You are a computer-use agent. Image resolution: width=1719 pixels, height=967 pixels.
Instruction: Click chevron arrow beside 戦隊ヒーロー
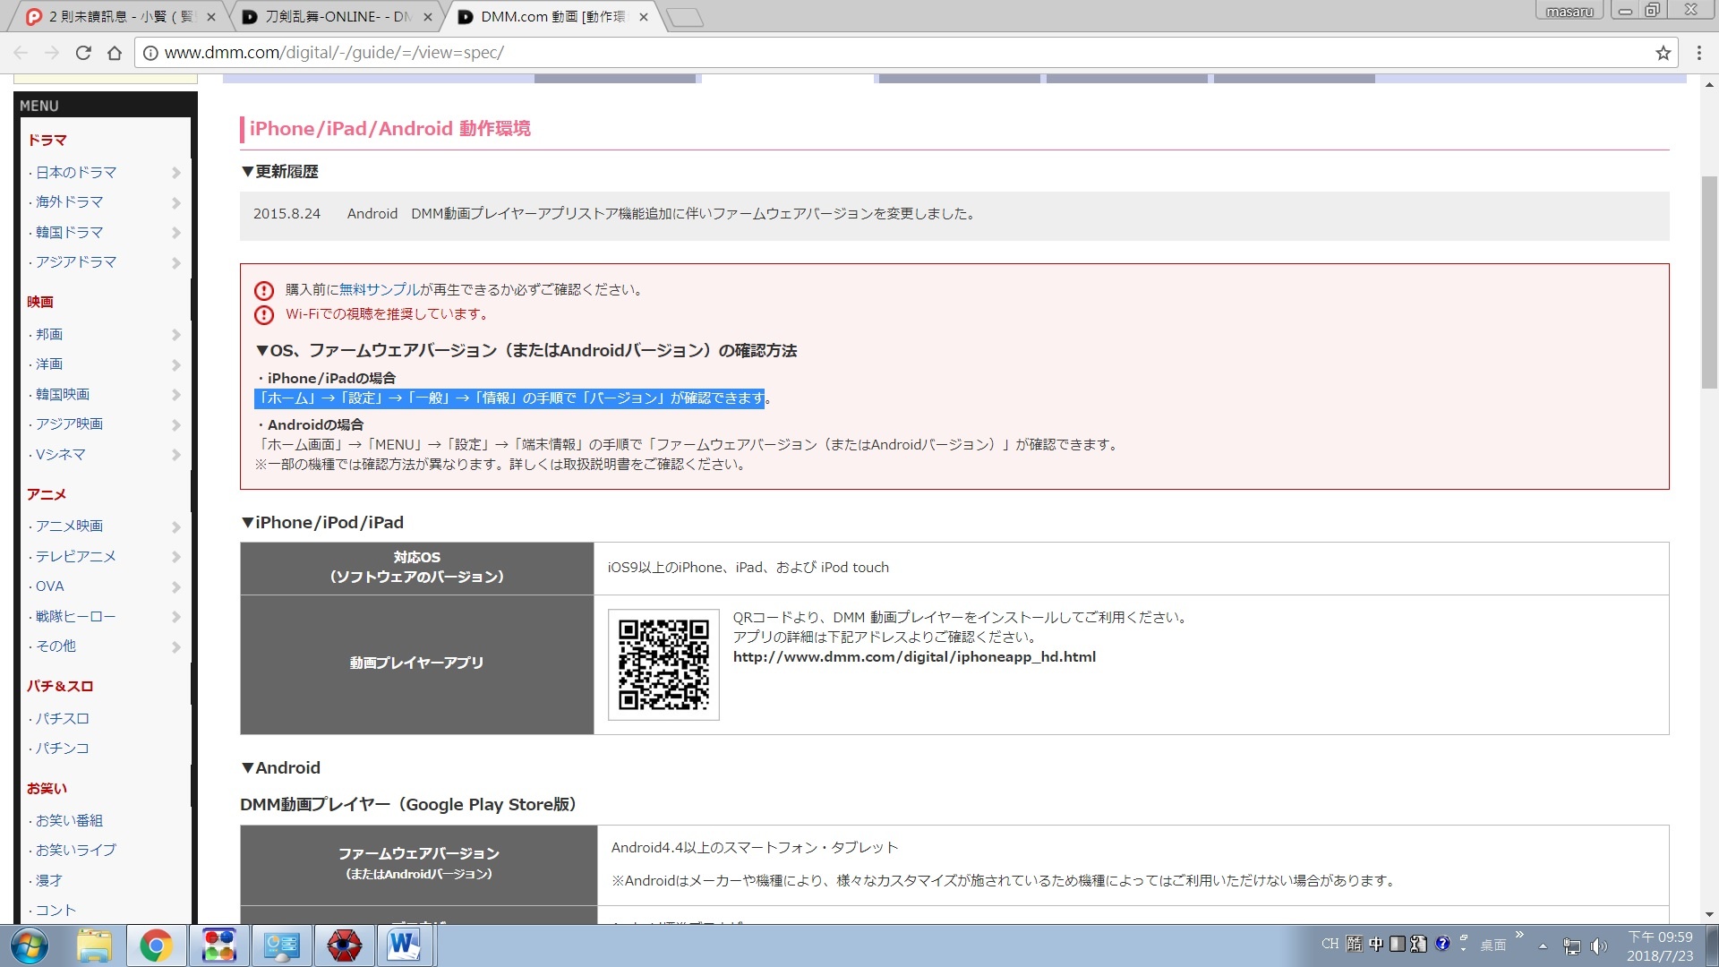pyautogui.click(x=176, y=617)
